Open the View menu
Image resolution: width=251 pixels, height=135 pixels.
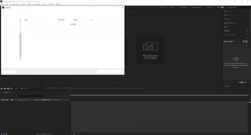(44, 4)
